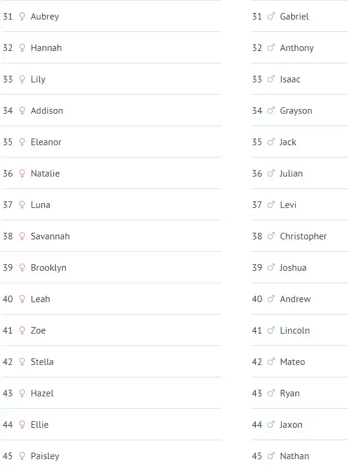The height and width of the screenshot is (471, 348).
Task: Click the female icon next to Luna
Action: click(22, 205)
